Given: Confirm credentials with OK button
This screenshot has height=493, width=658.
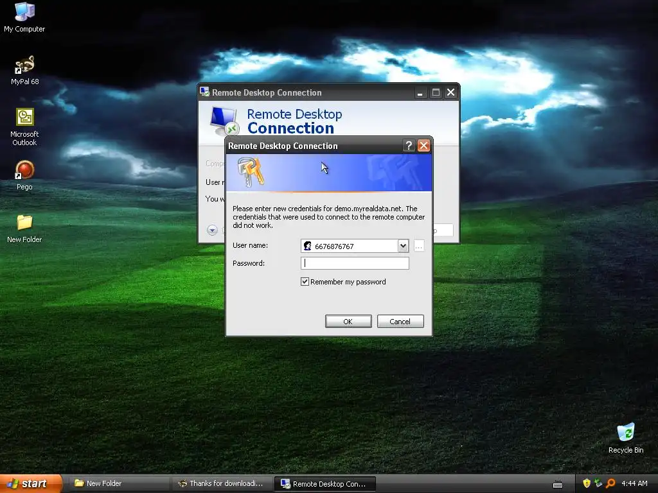Looking at the screenshot, I should tap(348, 322).
